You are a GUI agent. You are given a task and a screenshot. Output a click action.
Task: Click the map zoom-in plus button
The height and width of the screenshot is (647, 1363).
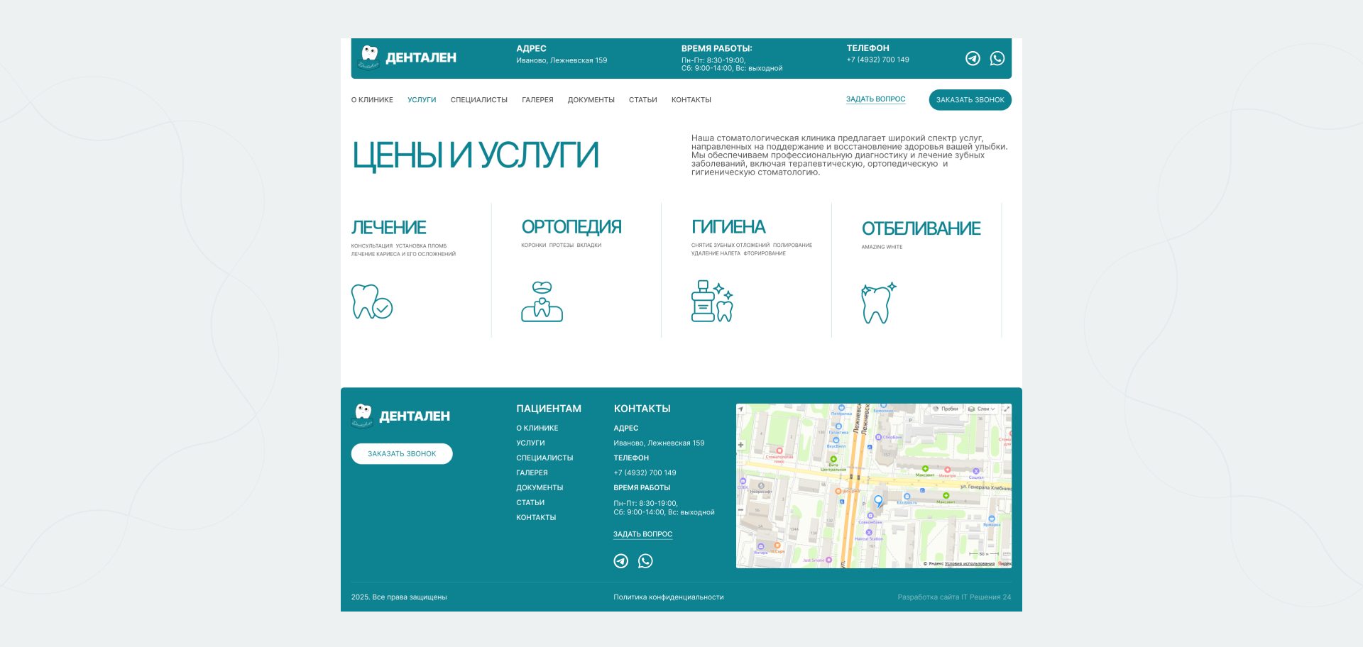point(741,445)
